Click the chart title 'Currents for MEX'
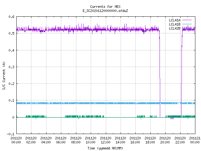Image resolution: width=201 pixels, height=151 pixels. [x=105, y=7]
